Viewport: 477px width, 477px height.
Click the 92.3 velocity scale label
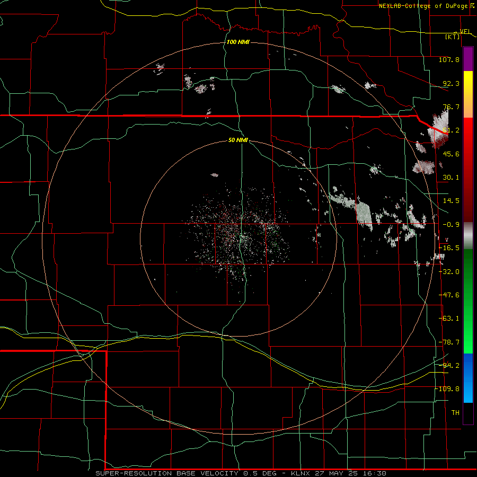pos(451,83)
